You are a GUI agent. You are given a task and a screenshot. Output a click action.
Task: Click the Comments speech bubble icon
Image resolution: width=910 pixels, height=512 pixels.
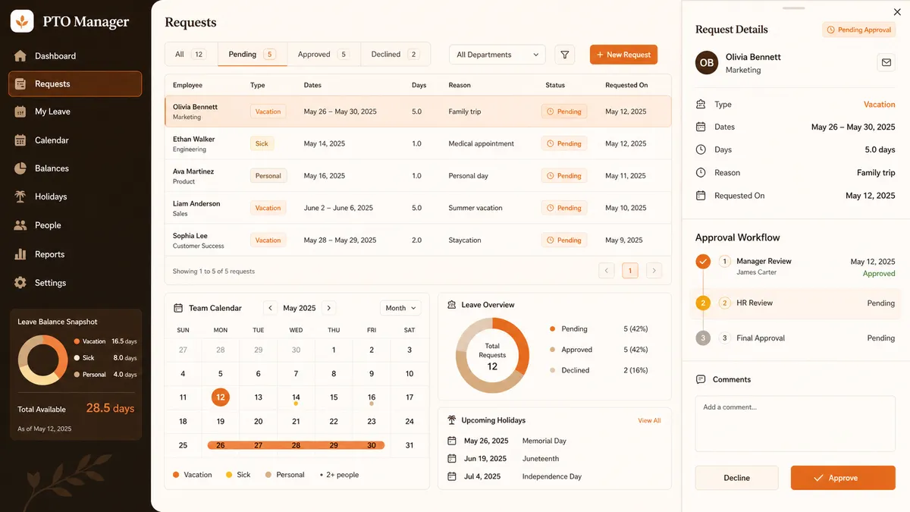tap(701, 379)
